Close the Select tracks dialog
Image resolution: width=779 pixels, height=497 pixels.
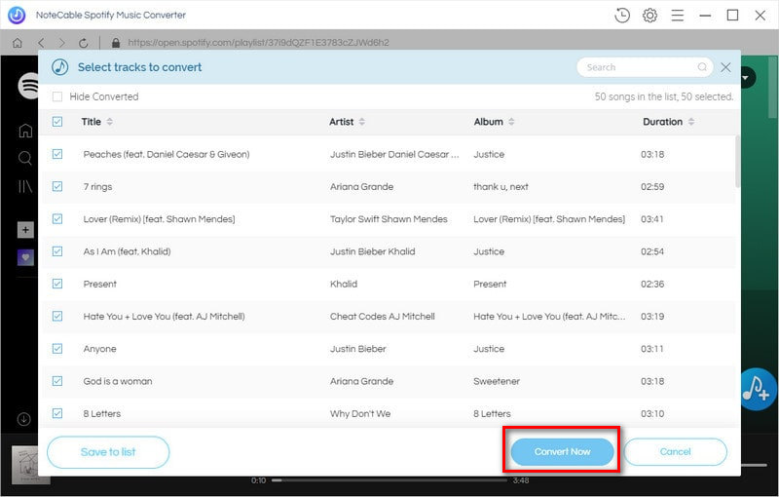pyautogui.click(x=725, y=67)
